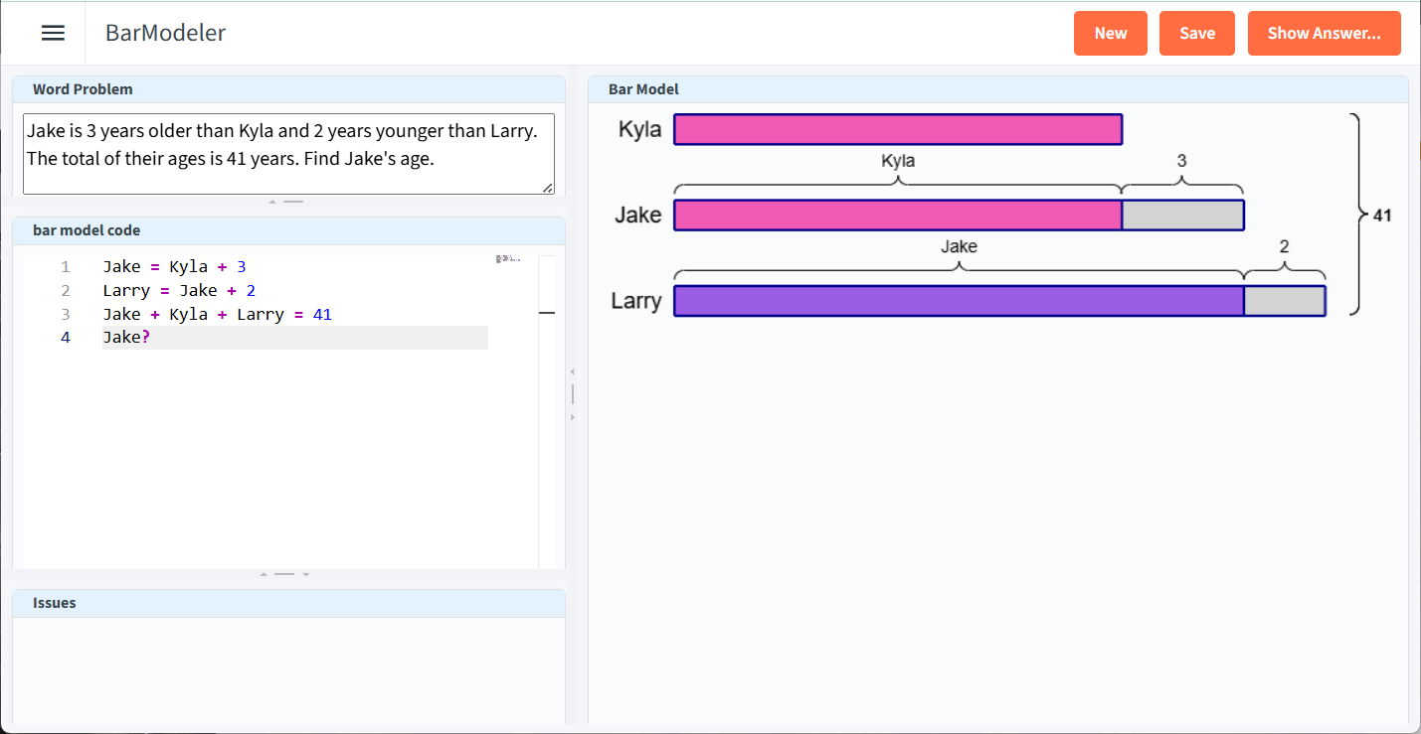Click the gray 2 segment in Larry's bar
1421x734 pixels.
1284,301
